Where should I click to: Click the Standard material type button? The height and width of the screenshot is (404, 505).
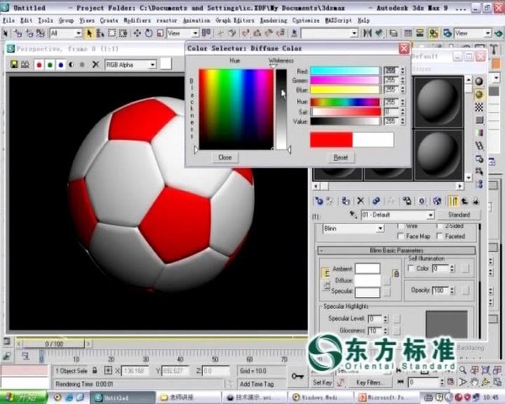coord(459,215)
